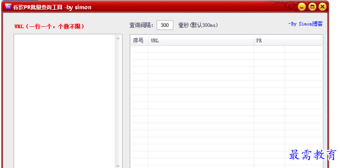Screen dimensions: 340x168
Task: Click inside the URL list text area
Action: point(64,101)
